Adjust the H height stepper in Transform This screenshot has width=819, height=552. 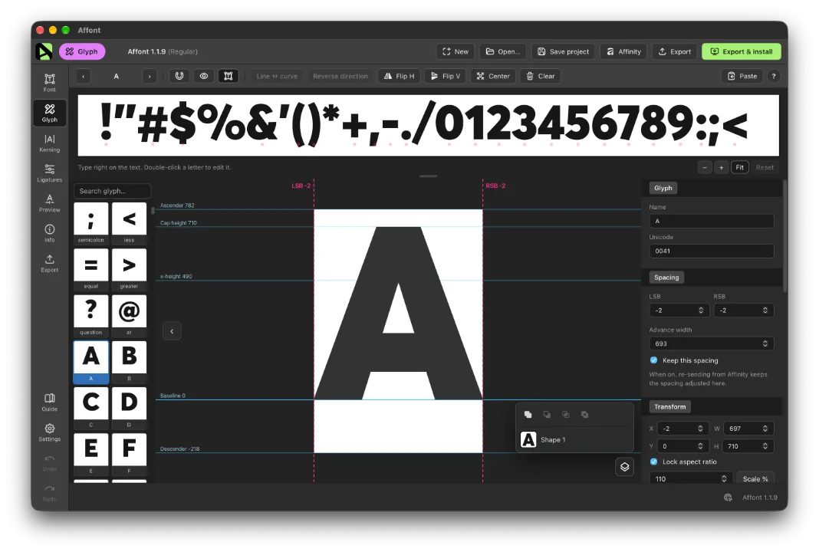(765, 446)
